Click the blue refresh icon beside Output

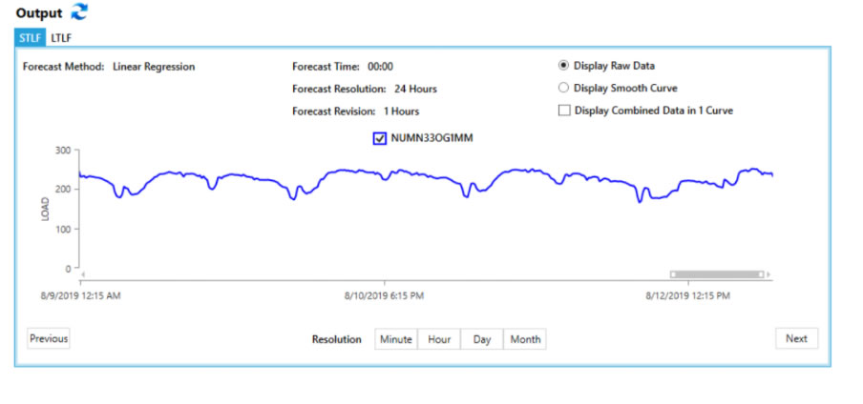coord(80,12)
